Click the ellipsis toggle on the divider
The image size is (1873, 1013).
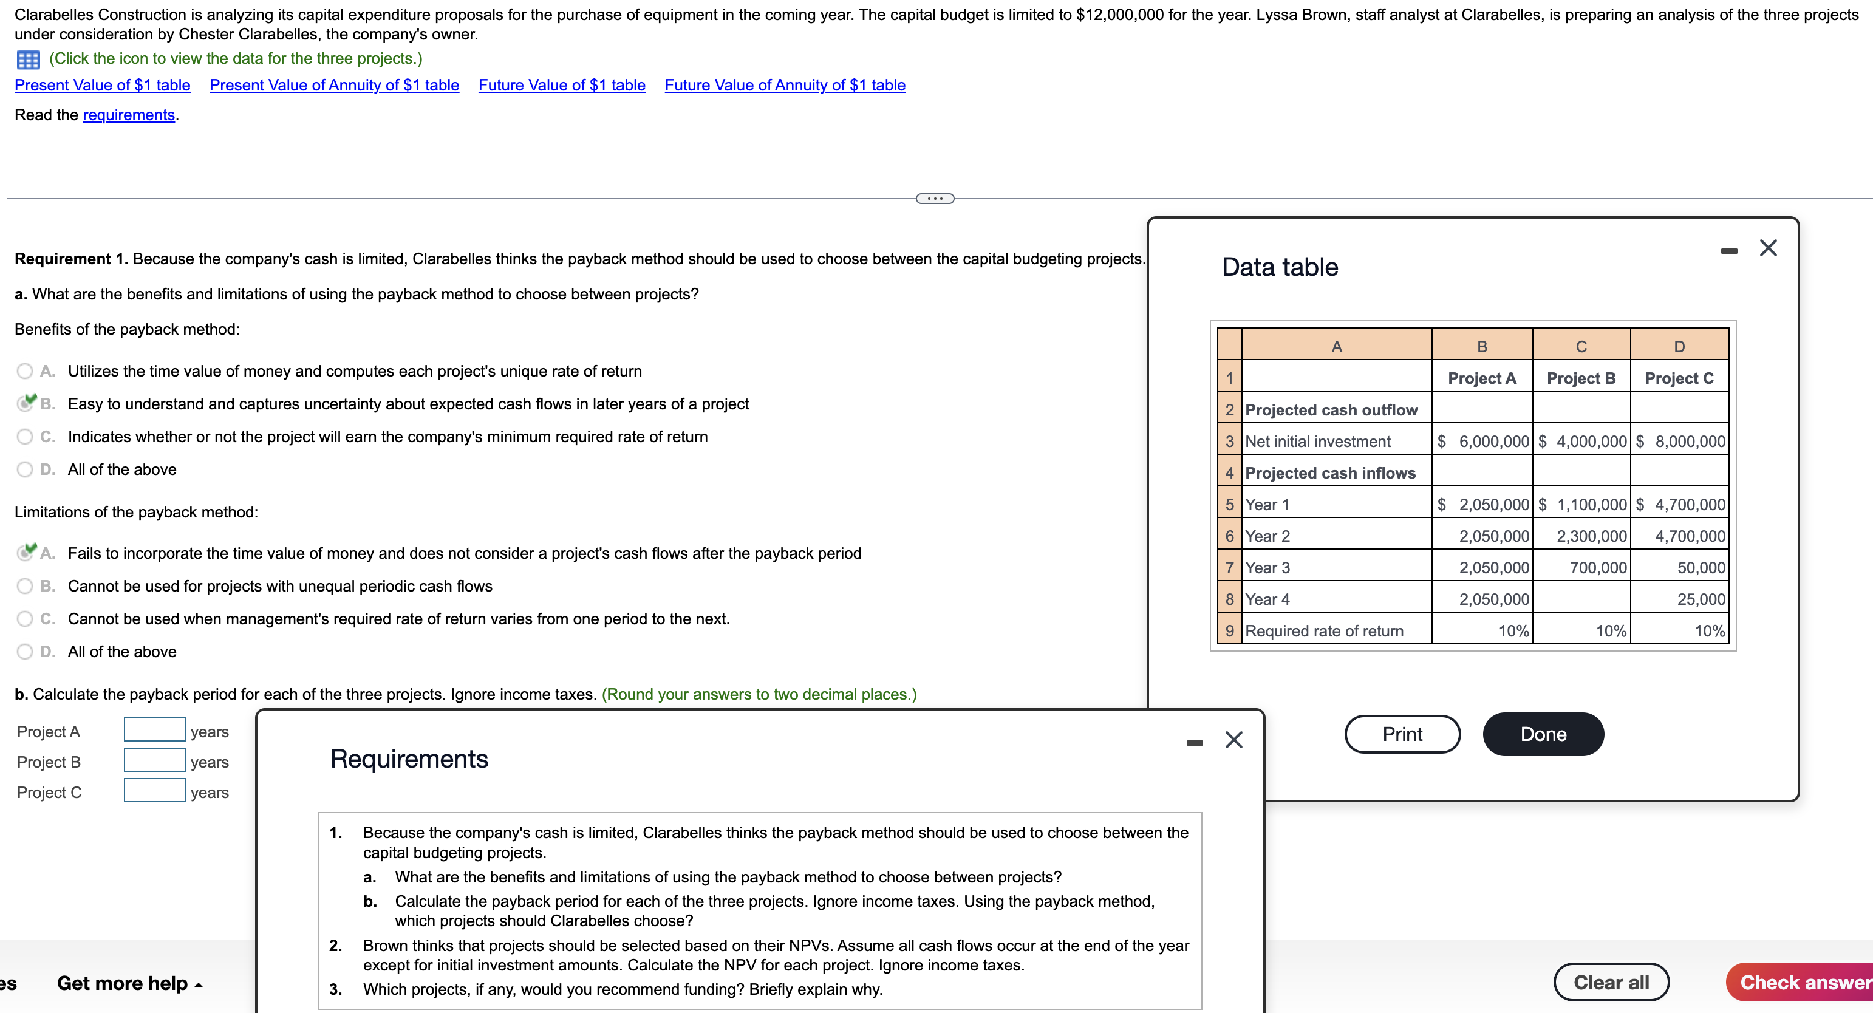(934, 197)
